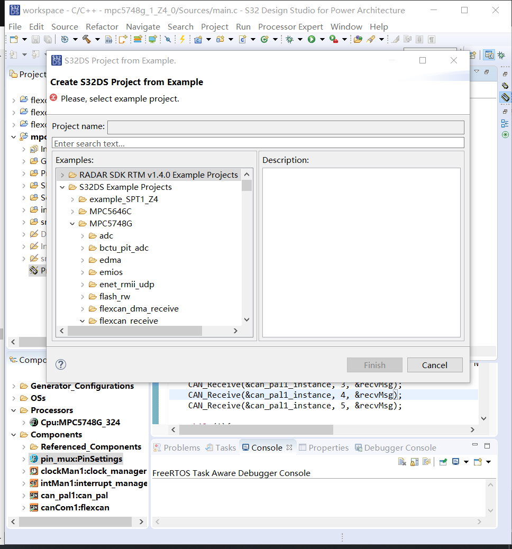Click the Project name input field

tap(286, 127)
